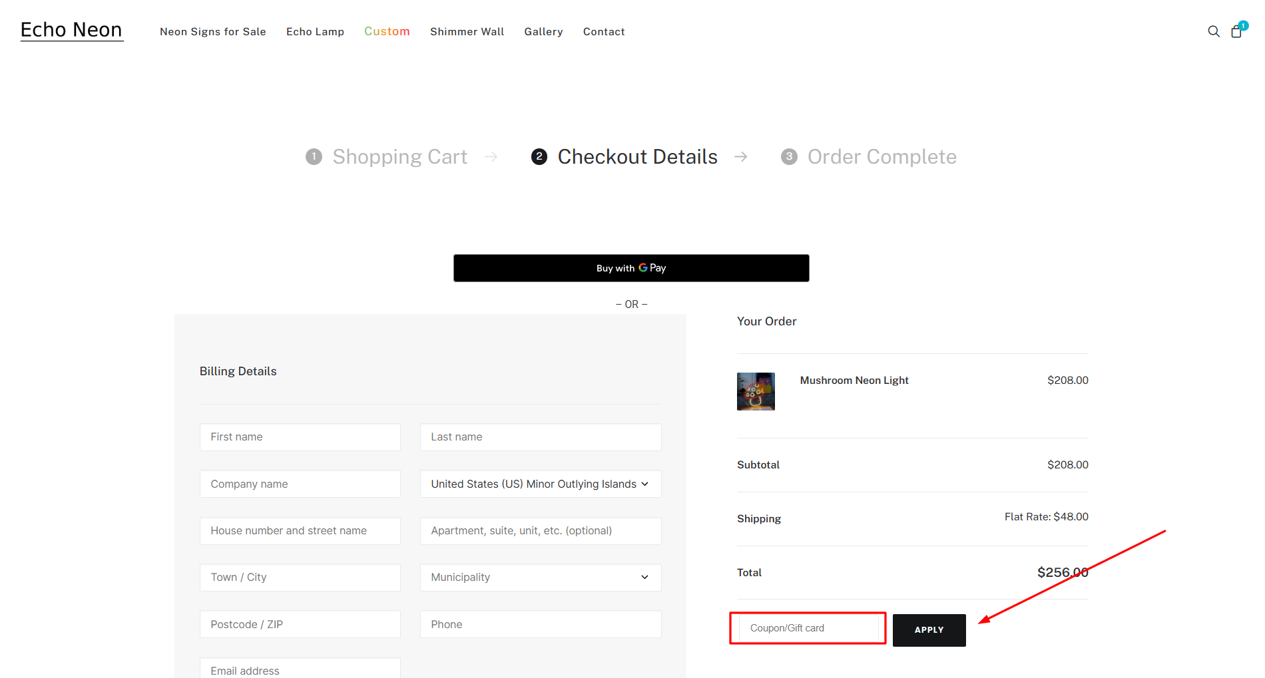Screen dimensions: 1265x678
Task: Click the Flat Rate: $48.00 shipping text
Action: click(x=1046, y=516)
